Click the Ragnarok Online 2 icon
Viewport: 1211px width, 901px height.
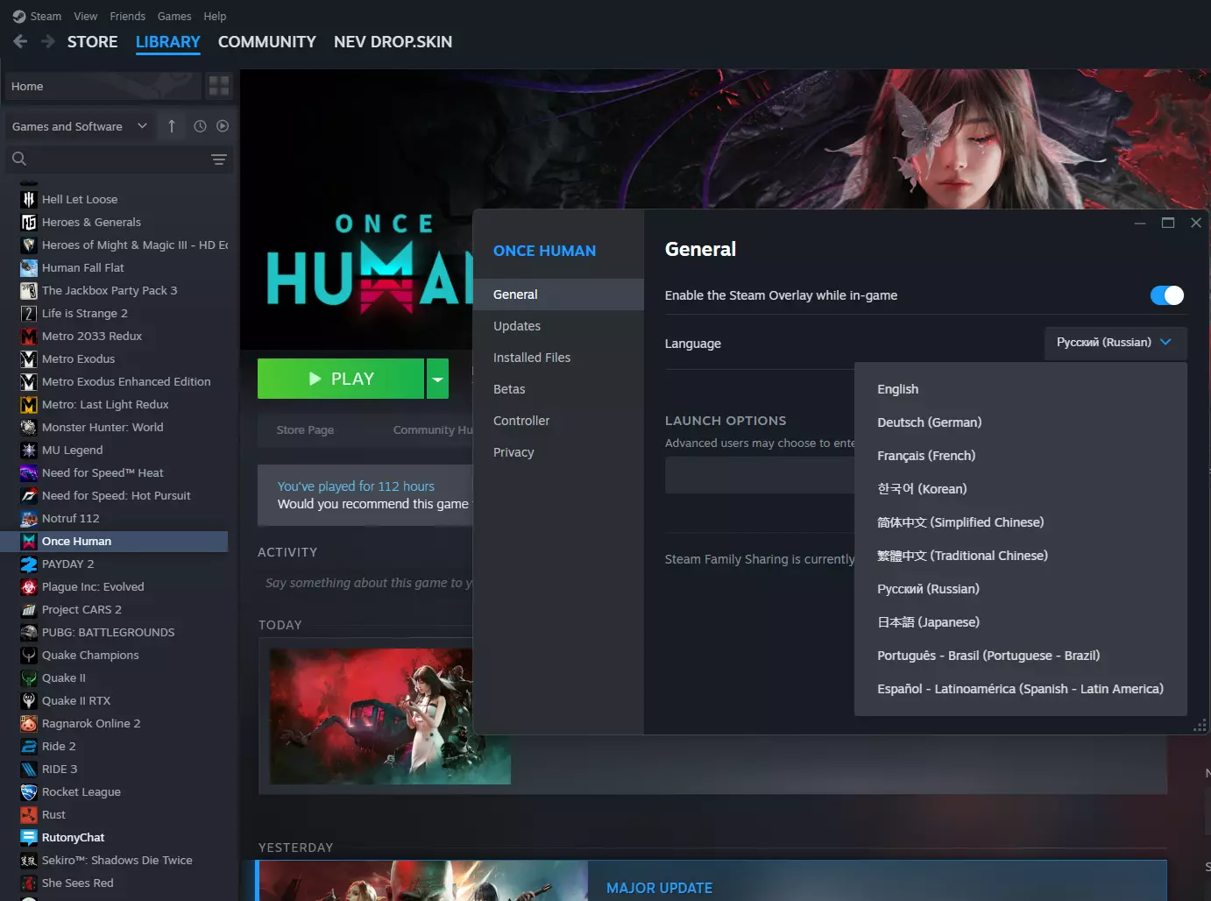(29, 723)
